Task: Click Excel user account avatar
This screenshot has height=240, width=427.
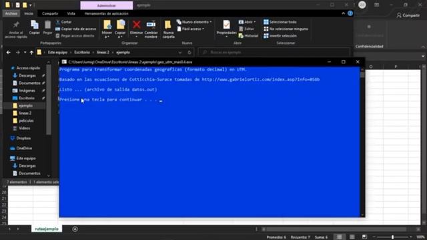Action: [362, 5]
